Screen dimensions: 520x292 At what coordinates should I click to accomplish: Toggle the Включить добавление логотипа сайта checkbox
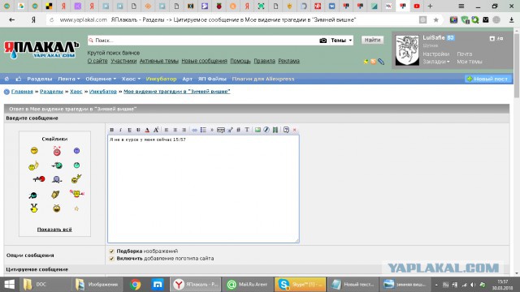(111, 259)
